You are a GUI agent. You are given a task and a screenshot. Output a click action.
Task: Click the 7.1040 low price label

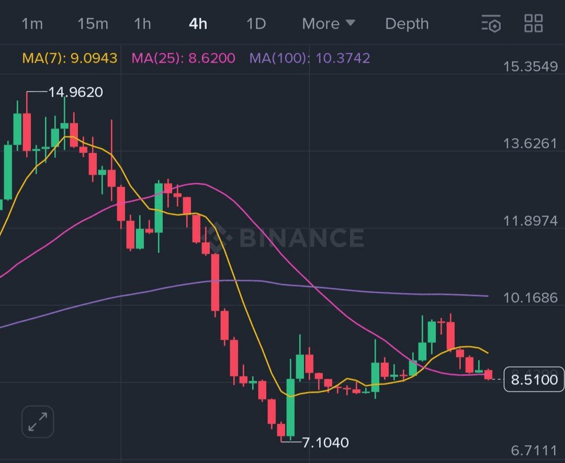pyautogui.click(x=325, y=443)
